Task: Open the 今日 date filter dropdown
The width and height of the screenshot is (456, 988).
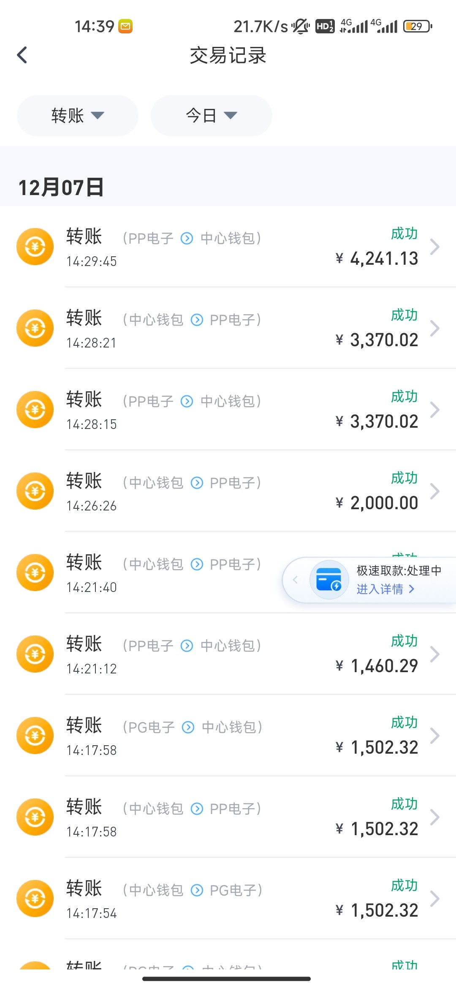Action: coord(212,115)
